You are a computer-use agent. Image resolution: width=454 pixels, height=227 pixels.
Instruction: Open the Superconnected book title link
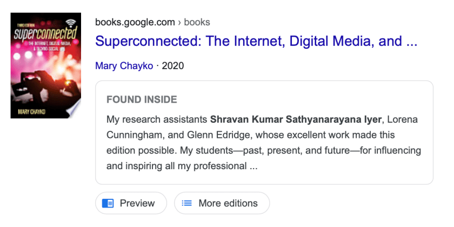[x=256, y=41]
